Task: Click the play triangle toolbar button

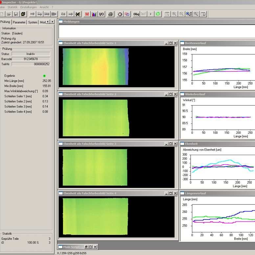Action: pyautogui.click(x=151, y=14)
